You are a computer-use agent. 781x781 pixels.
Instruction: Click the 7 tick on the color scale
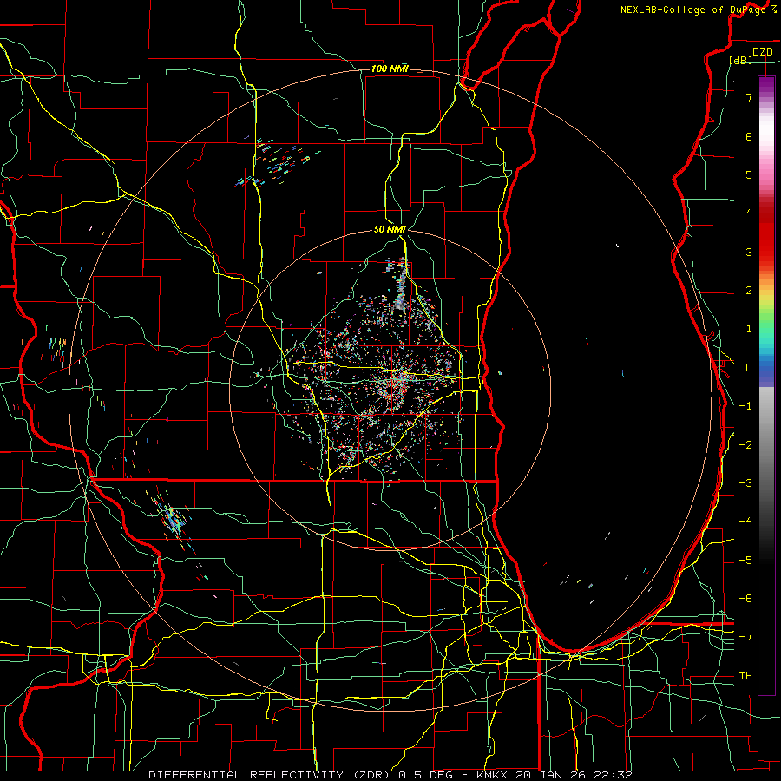(x=749, y=97)
